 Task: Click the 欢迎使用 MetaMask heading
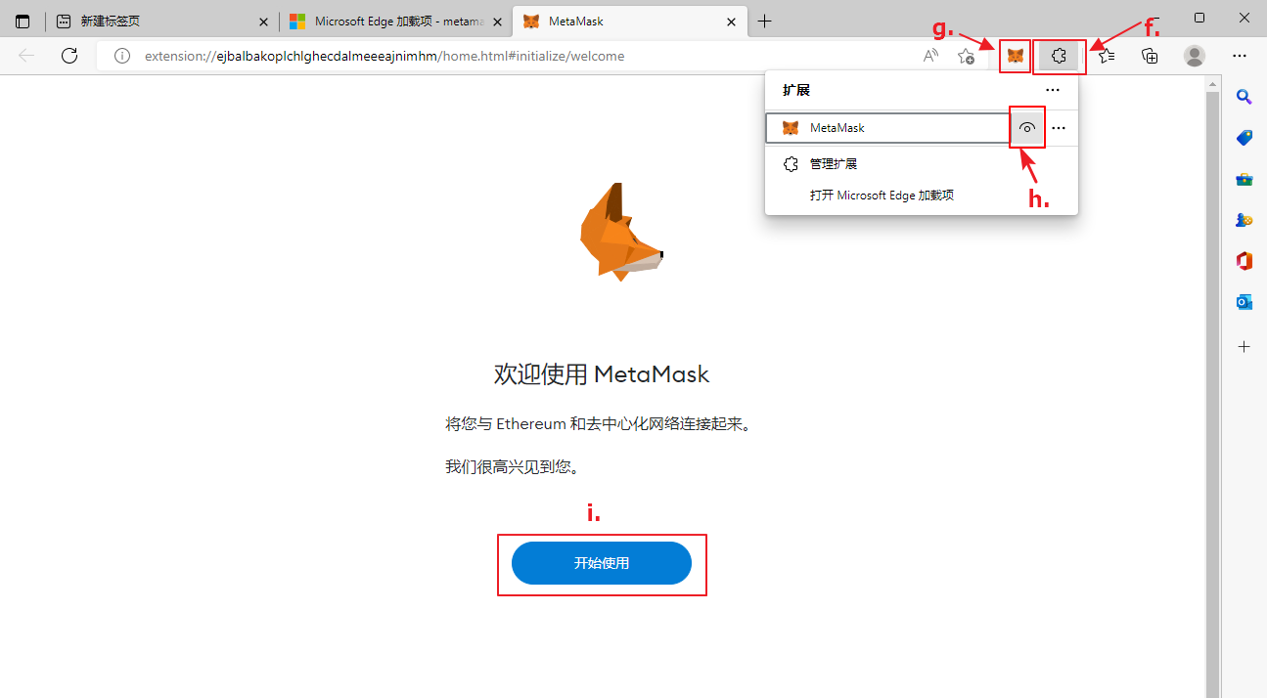[x=602, y=374]
